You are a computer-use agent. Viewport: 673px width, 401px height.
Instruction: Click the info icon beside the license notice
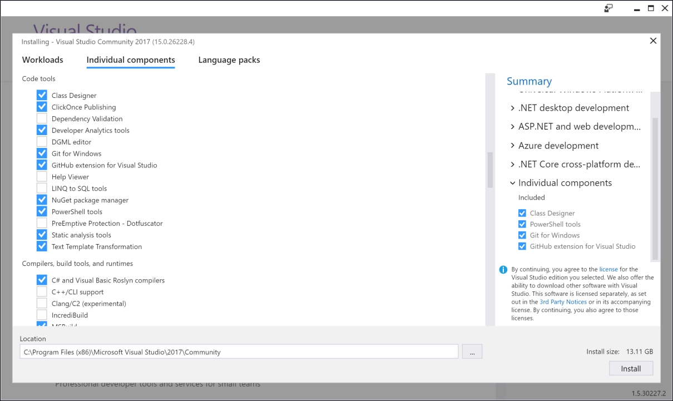tap(503, 270)
